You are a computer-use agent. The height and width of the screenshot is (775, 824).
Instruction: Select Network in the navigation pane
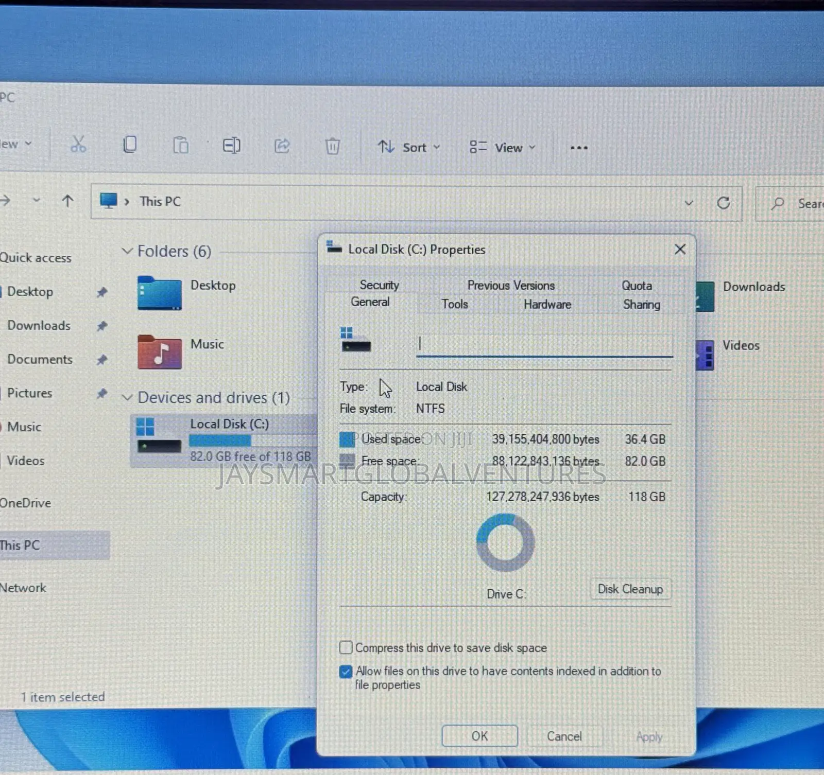pos(23,588)
